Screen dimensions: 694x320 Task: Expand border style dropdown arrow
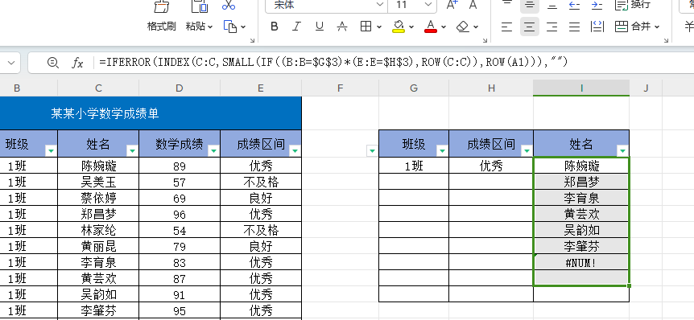point(379,27)
